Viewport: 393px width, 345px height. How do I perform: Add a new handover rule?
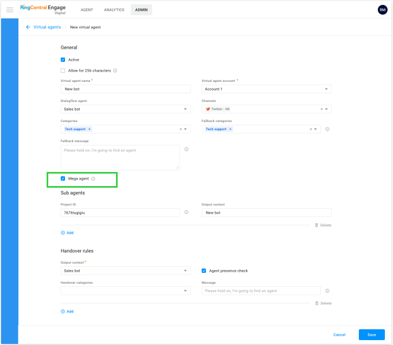click(x=67, y=311)
